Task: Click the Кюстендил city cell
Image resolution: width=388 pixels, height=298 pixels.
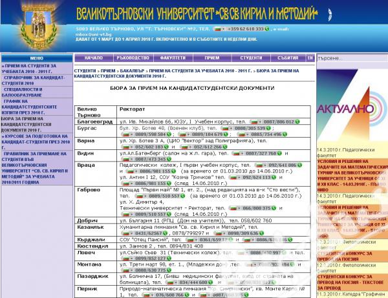Action: pyautogui.click(x=96, y=246)
